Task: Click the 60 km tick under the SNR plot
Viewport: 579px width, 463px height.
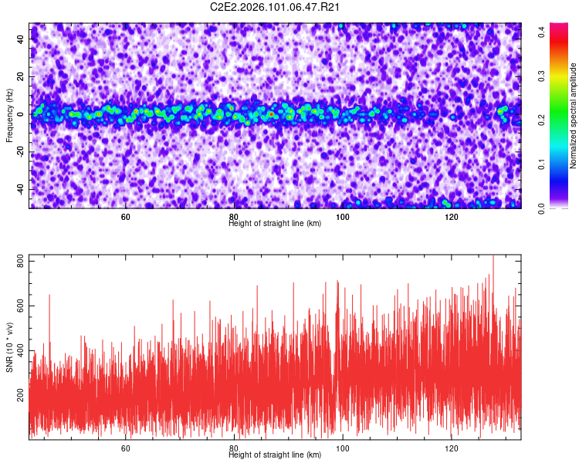Action: pos(125,448)
